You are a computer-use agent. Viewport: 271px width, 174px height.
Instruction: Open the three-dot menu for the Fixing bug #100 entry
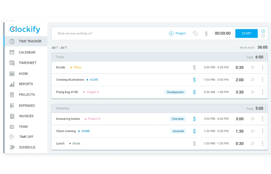(262, 92)
